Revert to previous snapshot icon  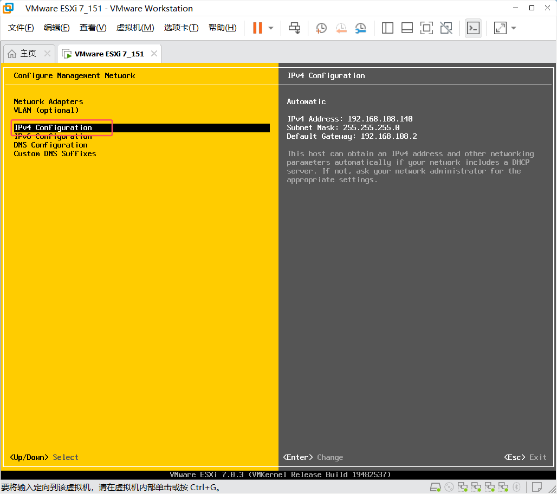click(x=341, y=28)
